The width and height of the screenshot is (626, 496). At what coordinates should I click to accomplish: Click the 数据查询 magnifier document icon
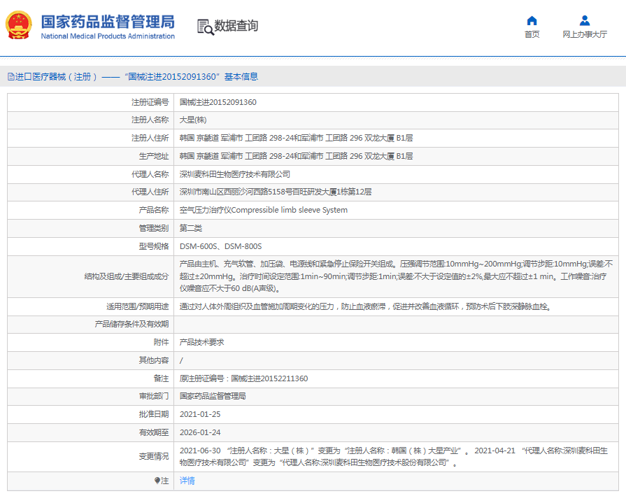pos(205,27)
